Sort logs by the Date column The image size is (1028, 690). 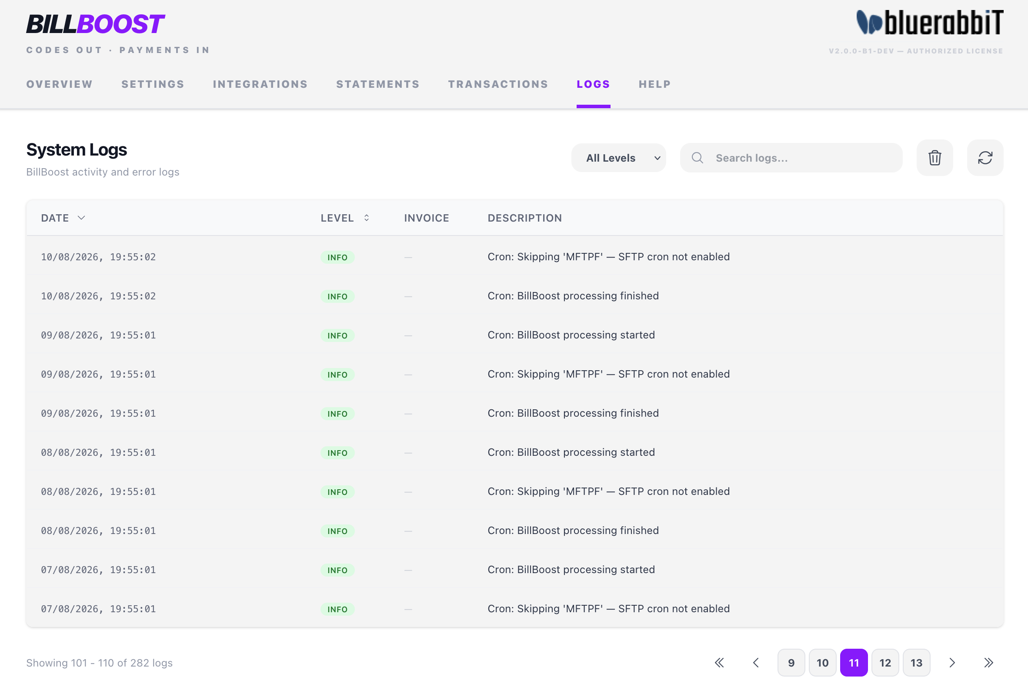click(x=63, y=218)
